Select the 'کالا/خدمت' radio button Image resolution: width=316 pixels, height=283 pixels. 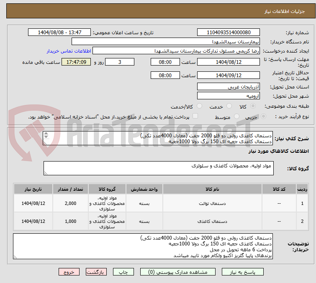199,106
